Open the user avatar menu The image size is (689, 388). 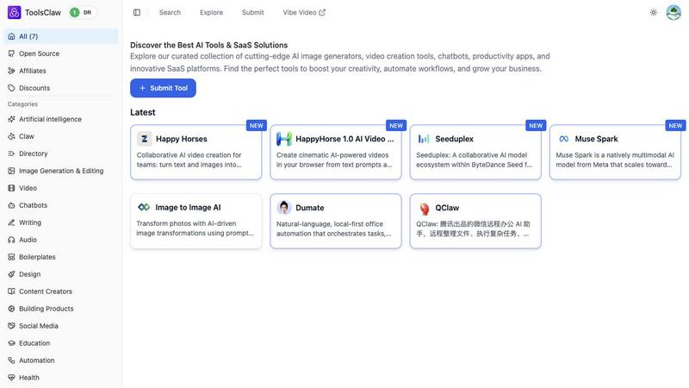[x=673, y=12]
